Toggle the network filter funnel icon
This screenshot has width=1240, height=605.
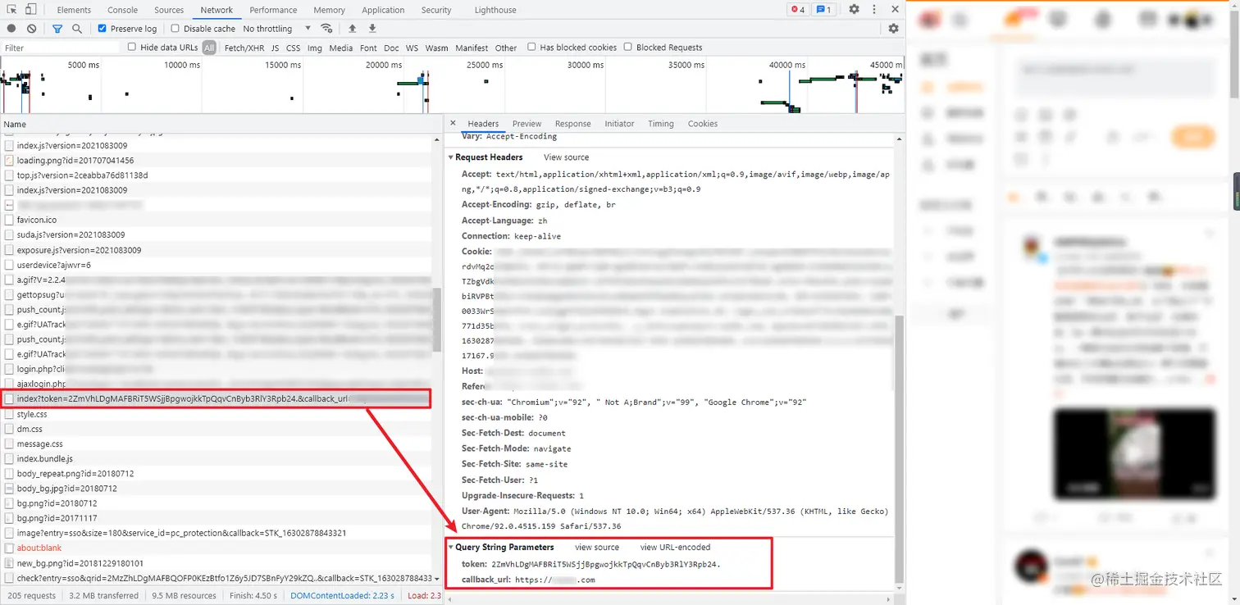[x=57, y=29]
